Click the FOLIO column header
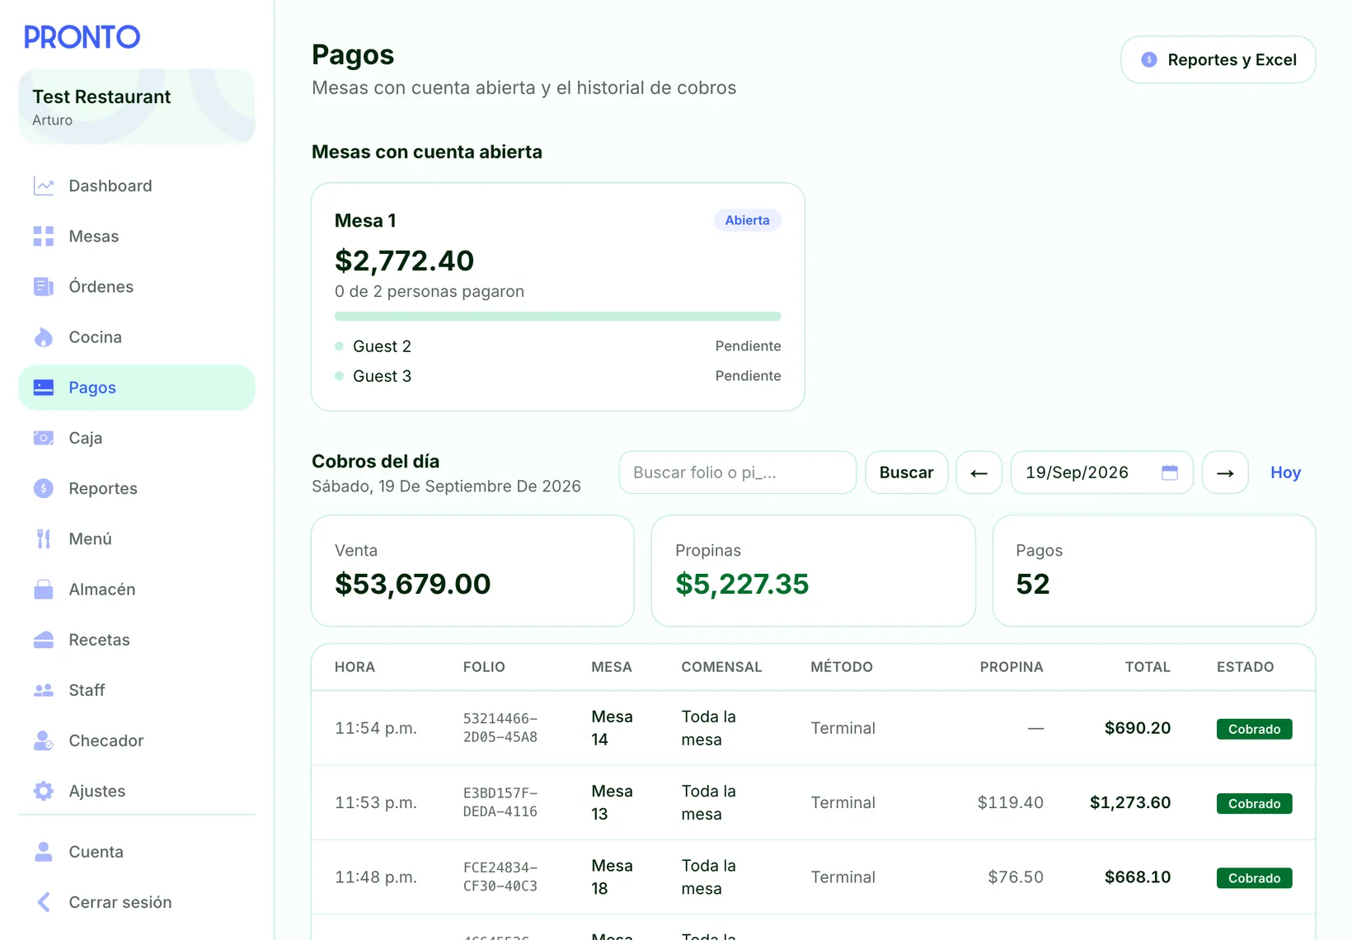The width and height of the screenshot is (1352, 940). coord(484,667)
